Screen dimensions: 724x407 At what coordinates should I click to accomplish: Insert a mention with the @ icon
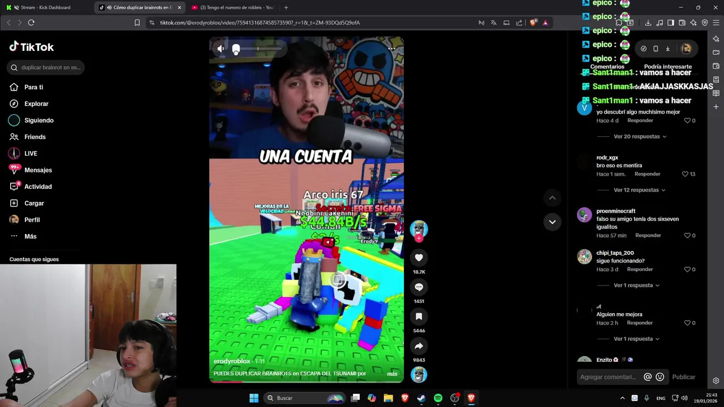648,377
